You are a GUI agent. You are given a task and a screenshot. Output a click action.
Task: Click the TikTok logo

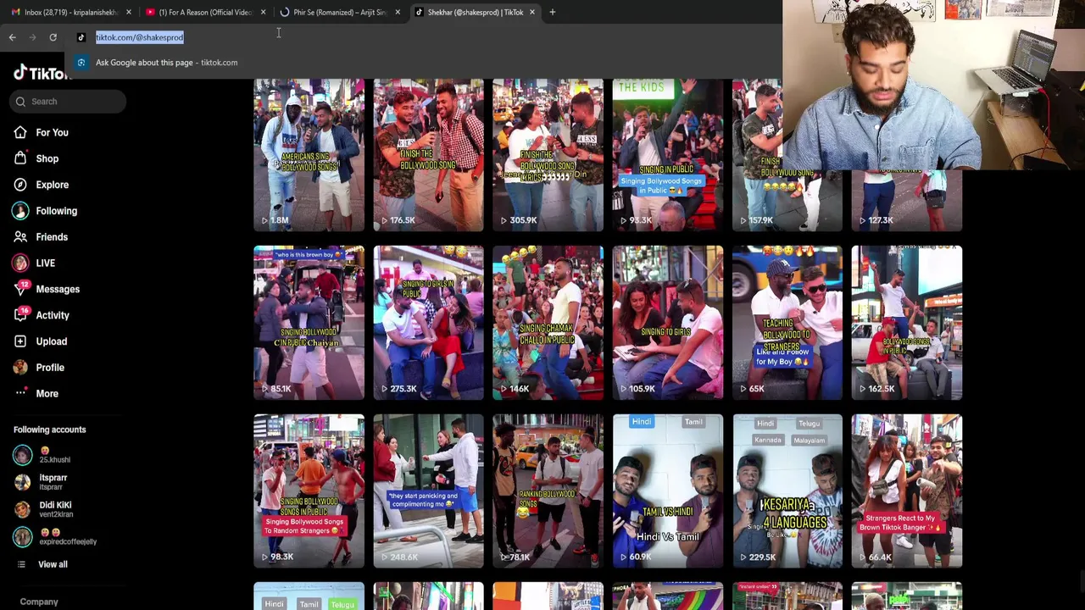coord(40,74)
